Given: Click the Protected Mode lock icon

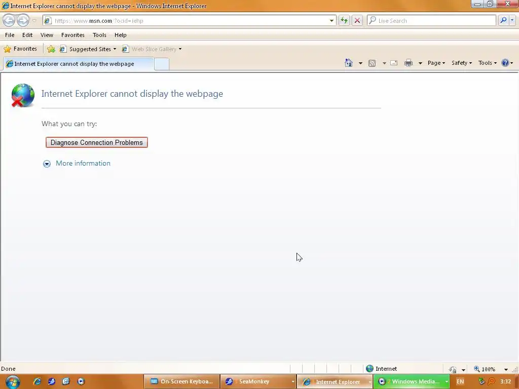Looking at the screenshot, I should click(x=453, y=369).
